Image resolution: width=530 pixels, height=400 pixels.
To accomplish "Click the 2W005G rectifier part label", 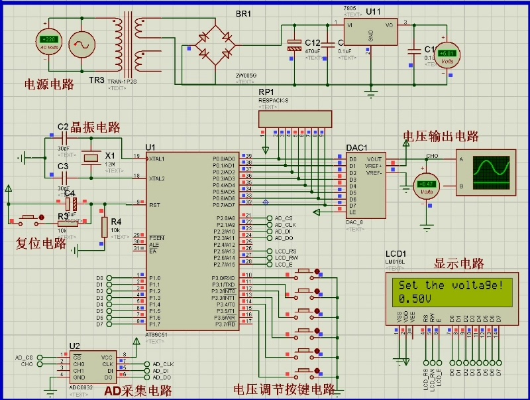I will 246,76.
